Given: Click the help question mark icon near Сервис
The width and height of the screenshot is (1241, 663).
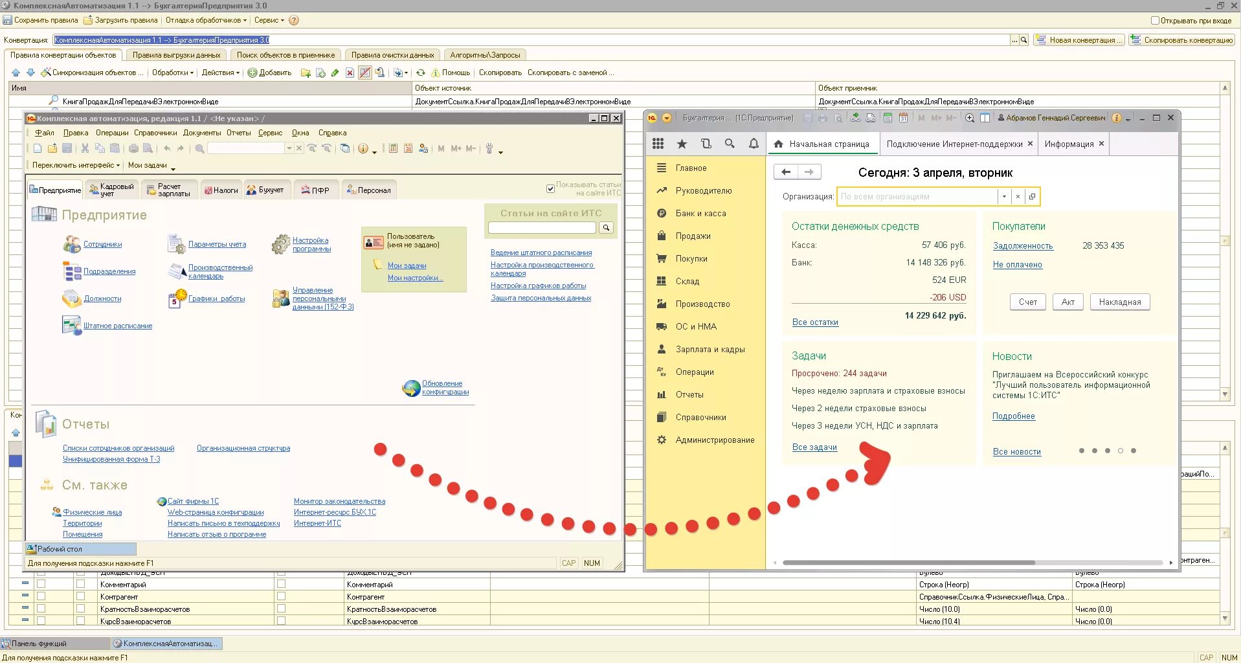Looking at the screenshot, I should (x=294, y=20).
